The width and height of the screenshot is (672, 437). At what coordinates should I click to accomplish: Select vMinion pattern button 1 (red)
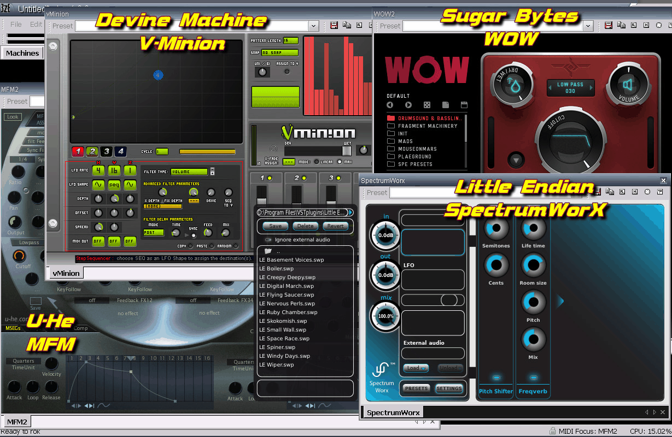(x=78, y=151)
